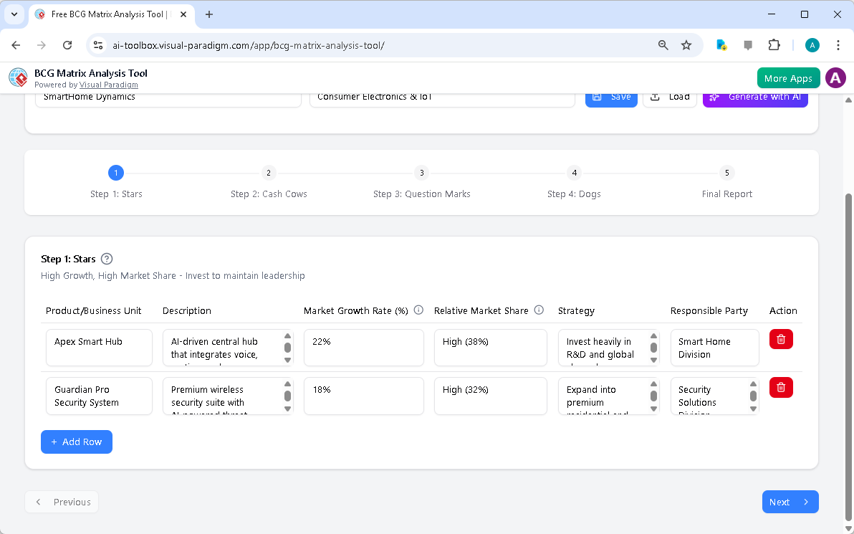Open the browser extensions puzzle icon

774,44
